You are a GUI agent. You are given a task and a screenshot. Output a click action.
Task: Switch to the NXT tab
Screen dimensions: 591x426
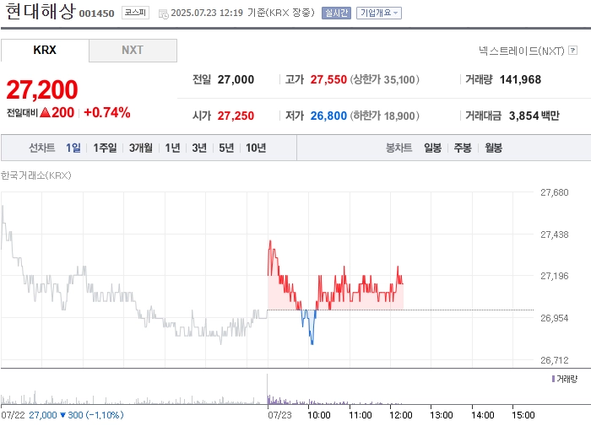(x=133, y=50)
